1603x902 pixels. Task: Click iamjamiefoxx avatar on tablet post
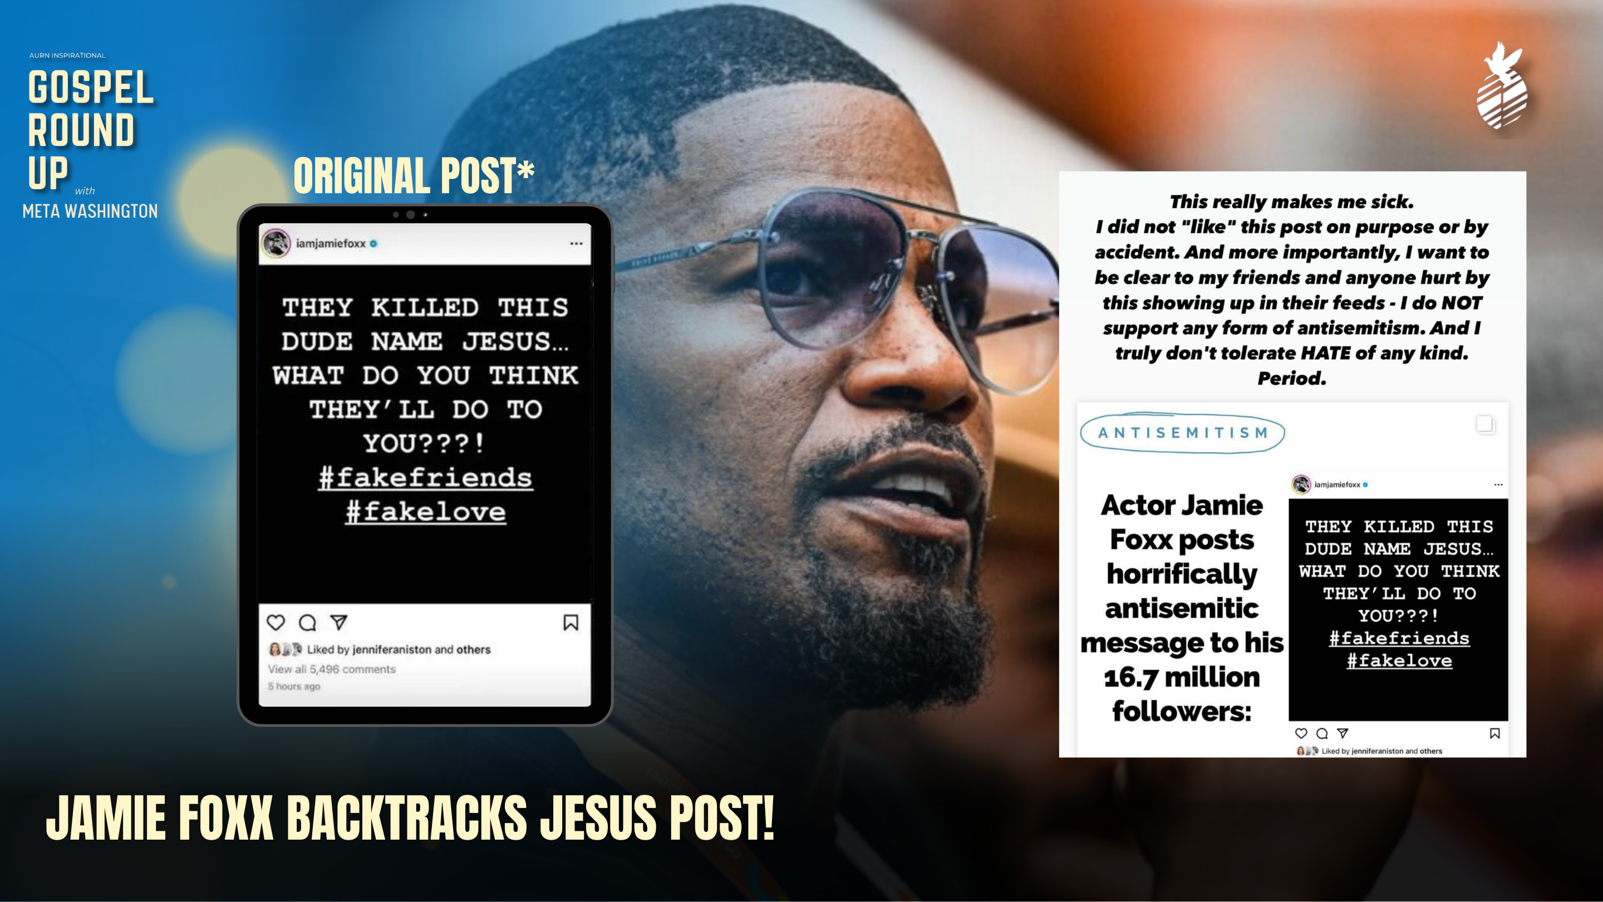(276, 243)
